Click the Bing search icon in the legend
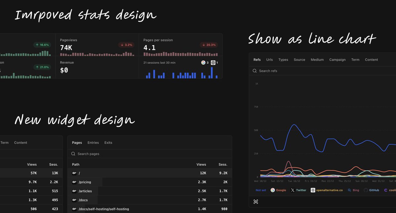396x213 pixels. pyautogui.click(x=349, y=190)
